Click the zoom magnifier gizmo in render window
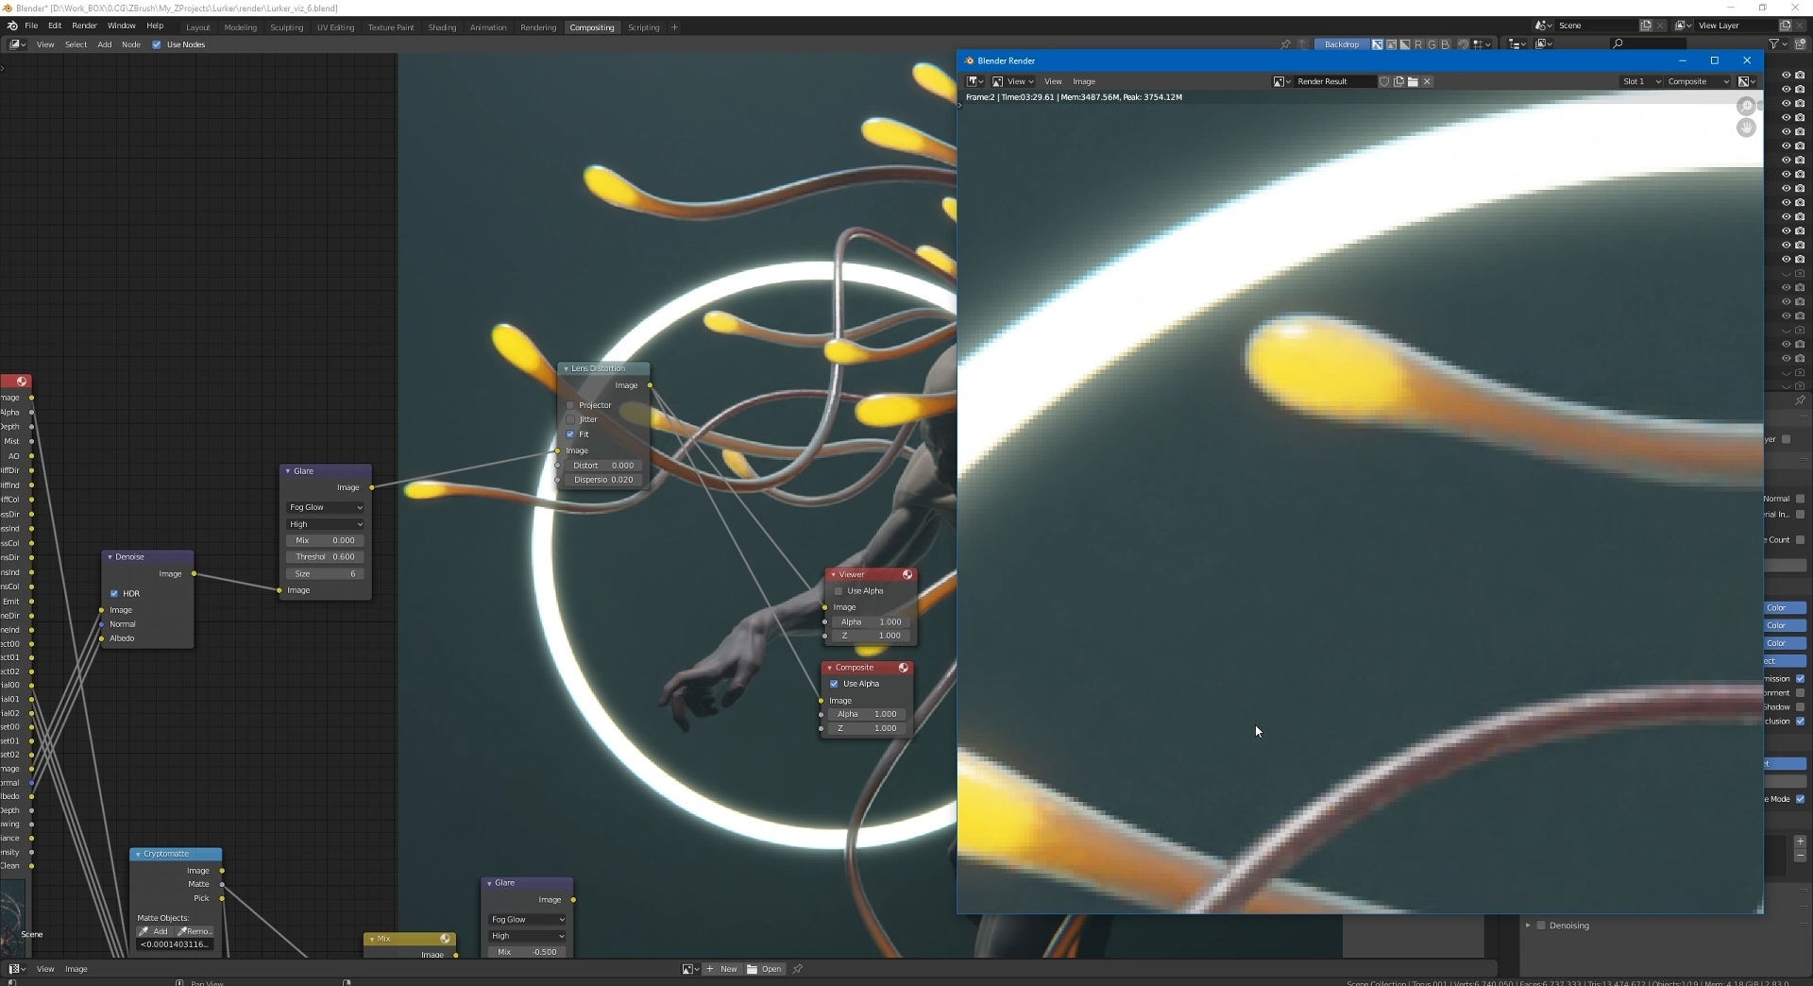This screenshot has width=1813, height=986. coord(1746,107)
